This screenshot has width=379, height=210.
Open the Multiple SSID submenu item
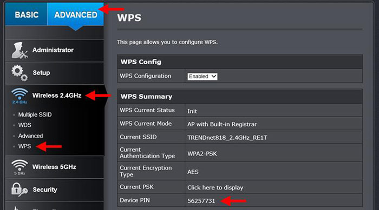35,114
